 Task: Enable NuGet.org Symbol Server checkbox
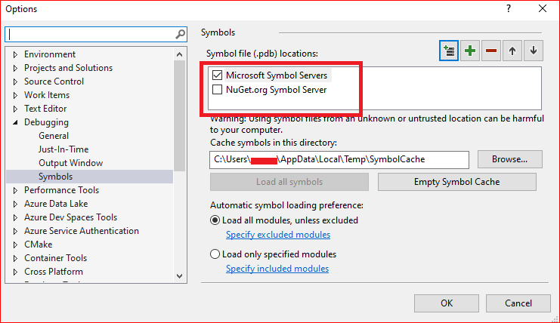(218, 90)
